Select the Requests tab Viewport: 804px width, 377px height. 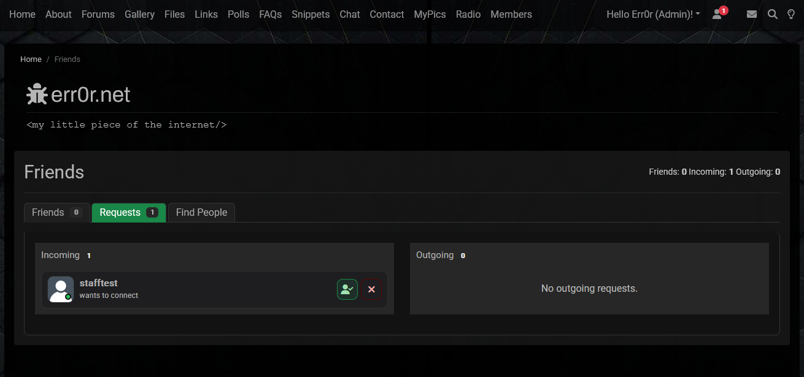coord(128,212)
